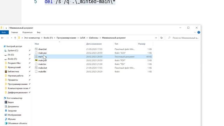Refresh the current folder view
Screen dimensions: 224x126
click(x=161, y=38)
